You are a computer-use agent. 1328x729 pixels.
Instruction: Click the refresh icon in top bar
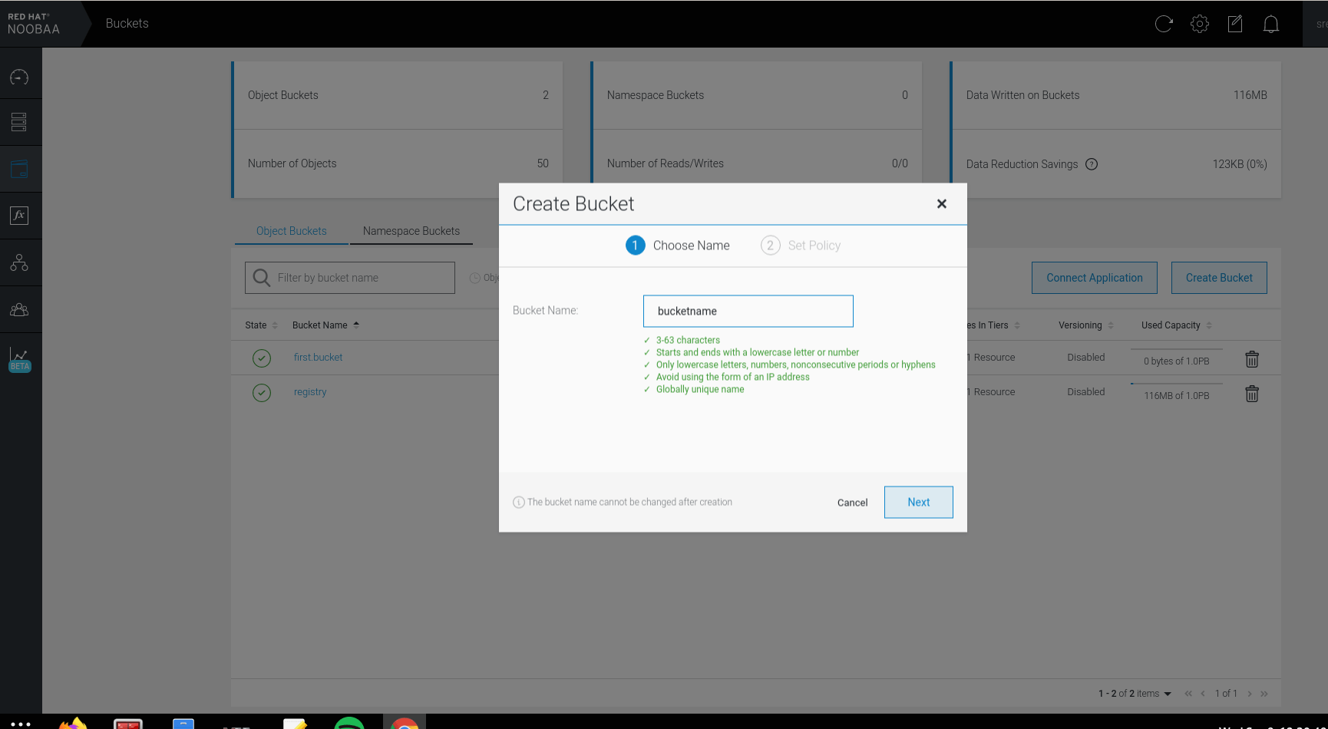tap(1164, 24)
